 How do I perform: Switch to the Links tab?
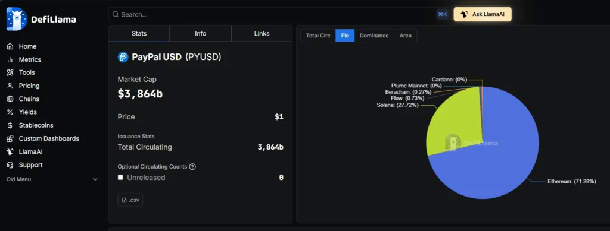[262, 33]
